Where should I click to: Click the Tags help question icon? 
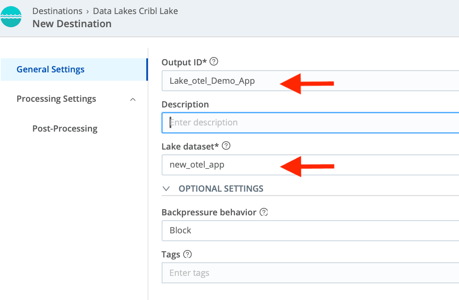click(188, 254)
